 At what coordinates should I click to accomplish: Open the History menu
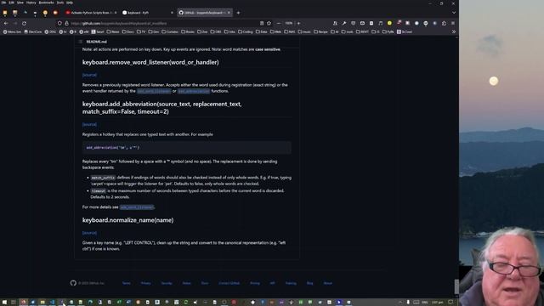click(x=31, y=3)
